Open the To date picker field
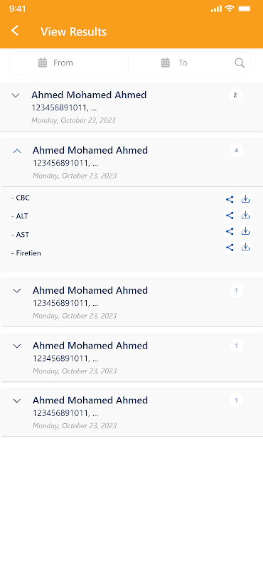263x569 pixels. coord(181,63)
